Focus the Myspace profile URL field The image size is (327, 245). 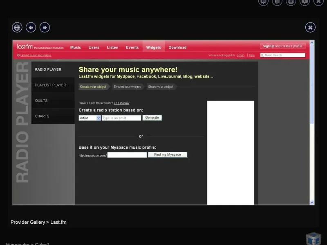[x=127, y=155]
